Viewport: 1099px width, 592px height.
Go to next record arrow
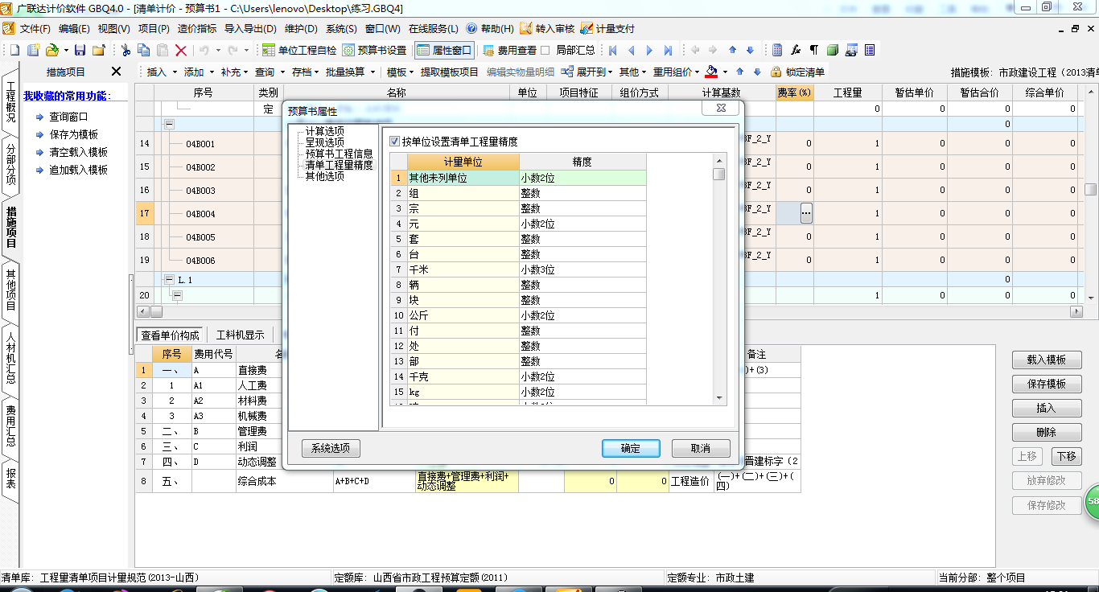coord(649,50)
